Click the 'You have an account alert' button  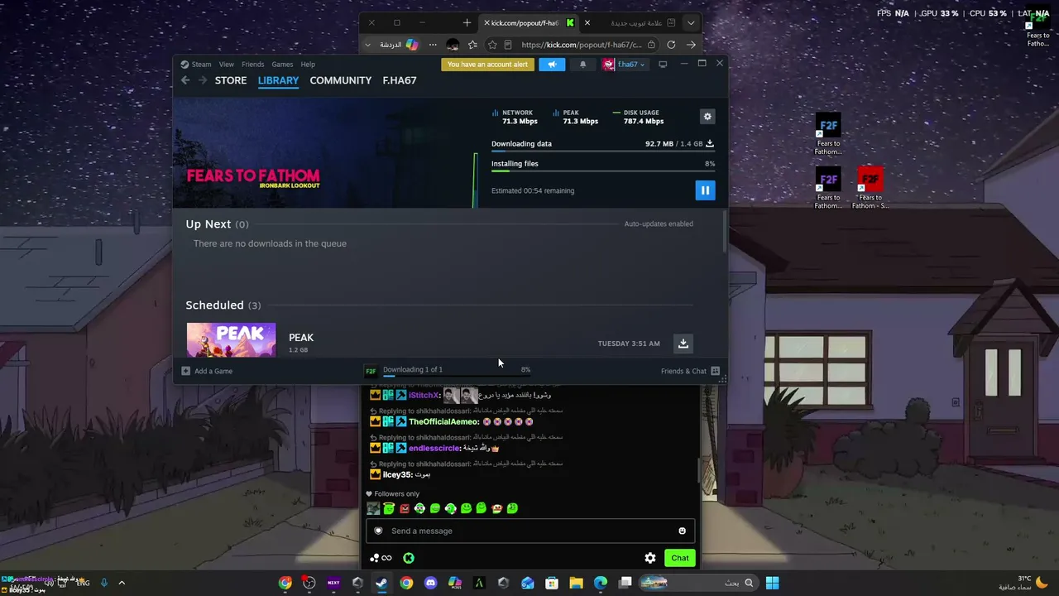coord(487,65)
